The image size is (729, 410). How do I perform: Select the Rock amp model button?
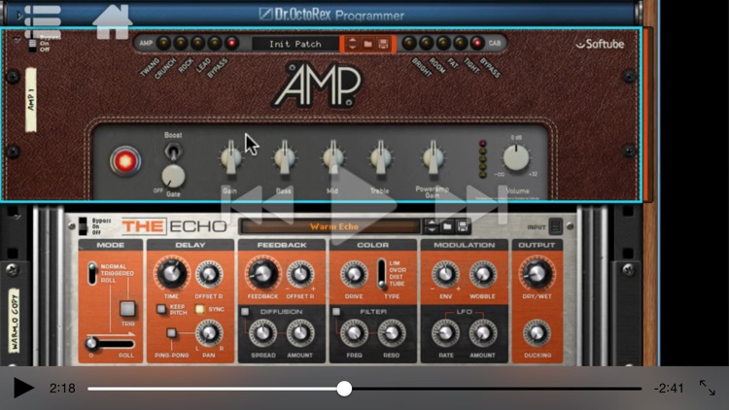[197, 43]
